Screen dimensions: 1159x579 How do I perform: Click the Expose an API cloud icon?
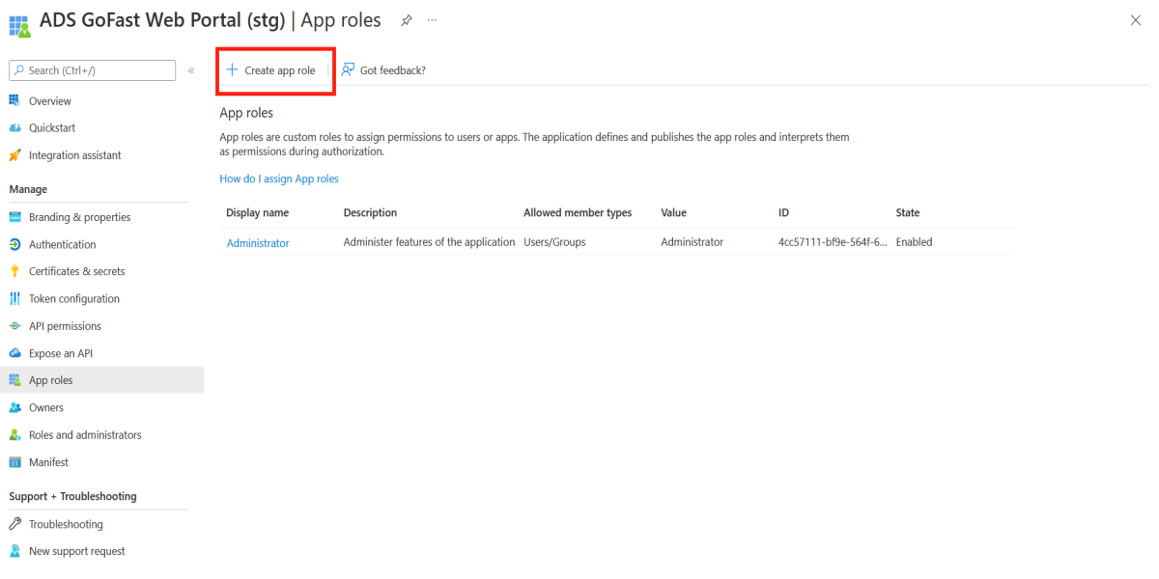(14, 353)
